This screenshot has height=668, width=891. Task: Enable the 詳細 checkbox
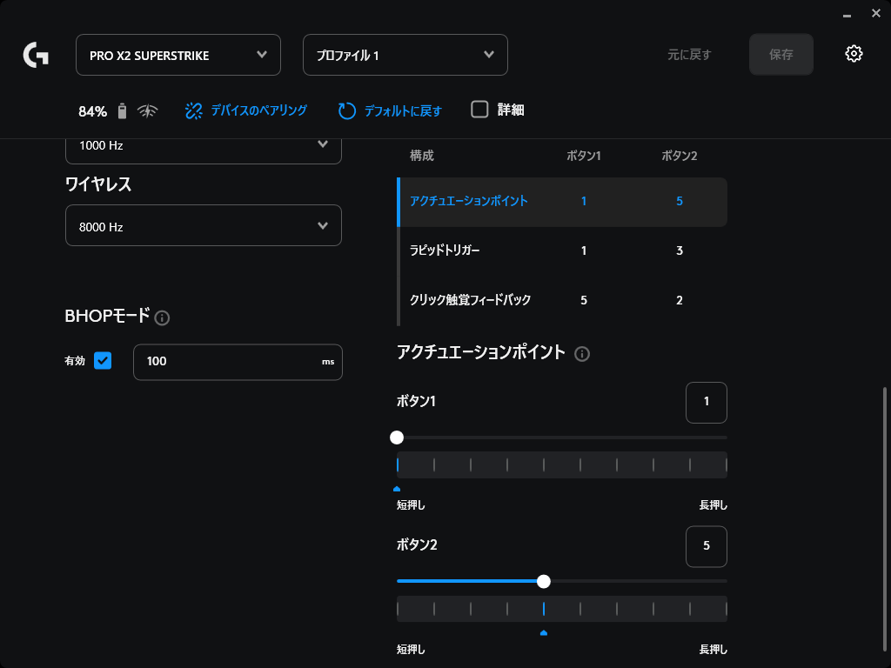click(479, 110)
